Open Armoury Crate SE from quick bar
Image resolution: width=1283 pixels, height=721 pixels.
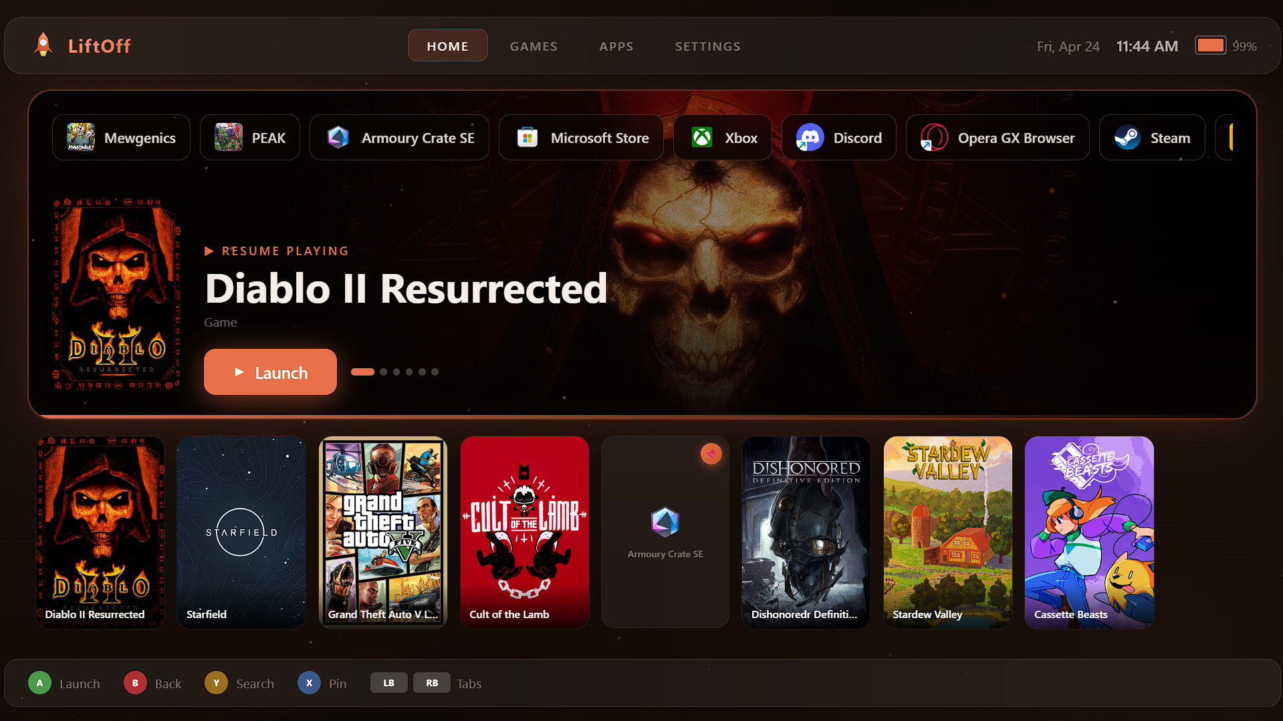[399, 138]
